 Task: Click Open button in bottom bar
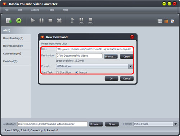[x=112, y=124]
